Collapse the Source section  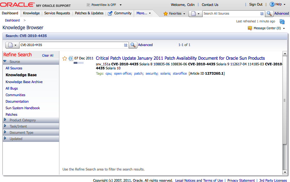tap(5, 61)
